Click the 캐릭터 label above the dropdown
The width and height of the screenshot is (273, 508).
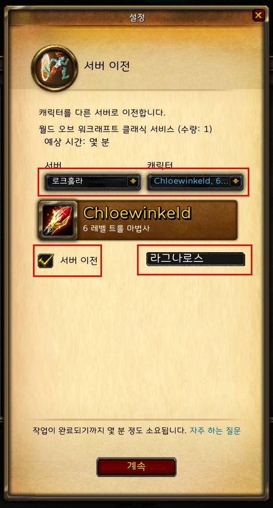(160, 165)
